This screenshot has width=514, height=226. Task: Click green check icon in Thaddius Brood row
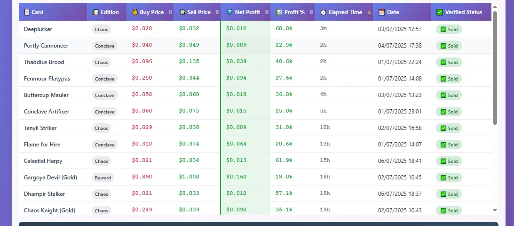(x=443, y=62)
